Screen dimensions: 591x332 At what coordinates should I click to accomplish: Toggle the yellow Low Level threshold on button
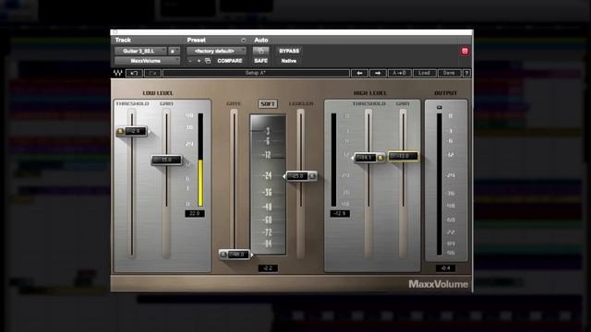[x=120, y=131]
